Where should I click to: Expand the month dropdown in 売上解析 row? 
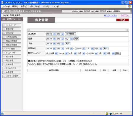pos(60,34)
